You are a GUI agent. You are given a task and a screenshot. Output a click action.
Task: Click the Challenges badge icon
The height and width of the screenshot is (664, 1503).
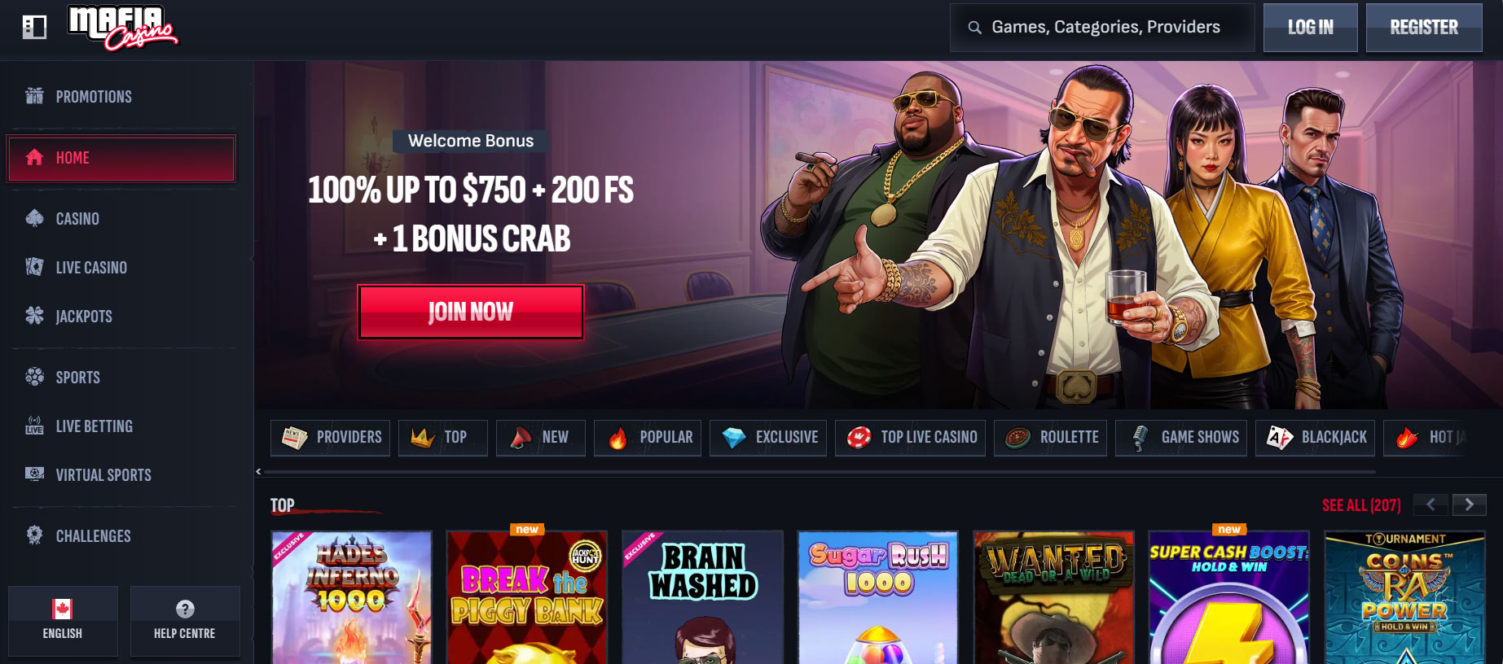click(34, 535)
